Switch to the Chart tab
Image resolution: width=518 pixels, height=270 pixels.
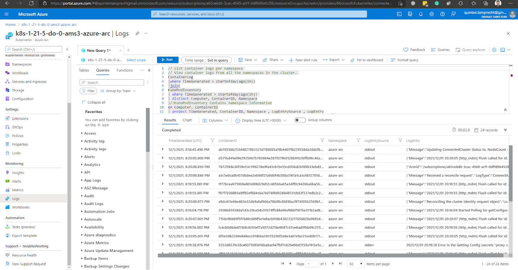point(187,120)
